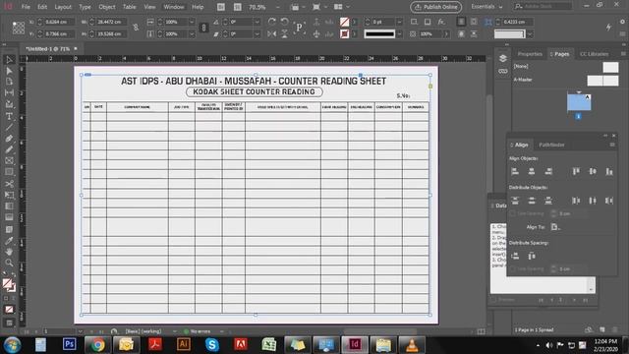The height and width of the screenshot is (354, 629).
Task: Select the Eyedropper tool
Action: click(x=9, y=241)
